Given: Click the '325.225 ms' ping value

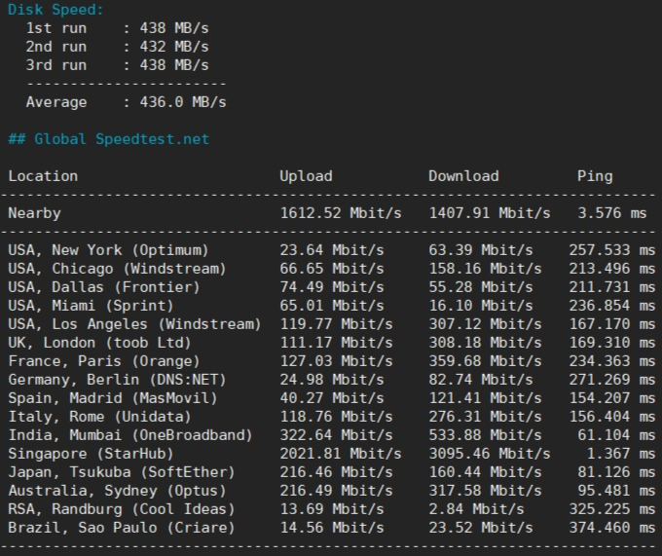Looking at the screenshot, I should coord(611,509).
